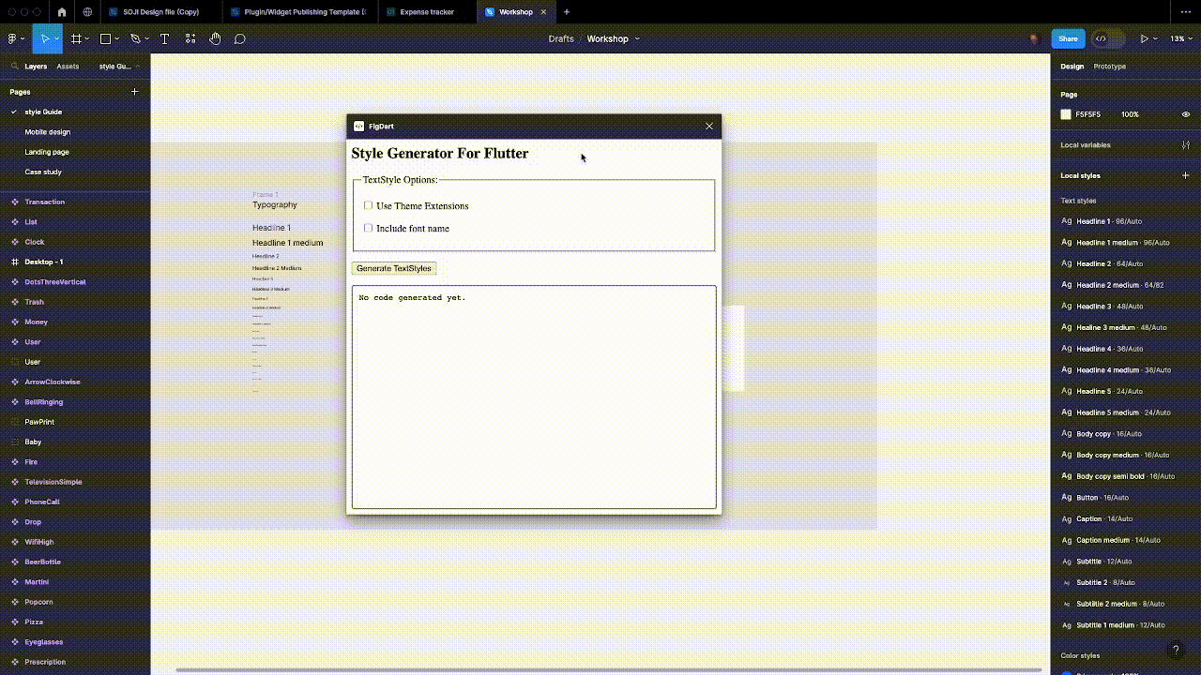This screenshot has height=675, width=1201.
Task: Click the Drafts breadcrumb link
Action: coord(561,38)
